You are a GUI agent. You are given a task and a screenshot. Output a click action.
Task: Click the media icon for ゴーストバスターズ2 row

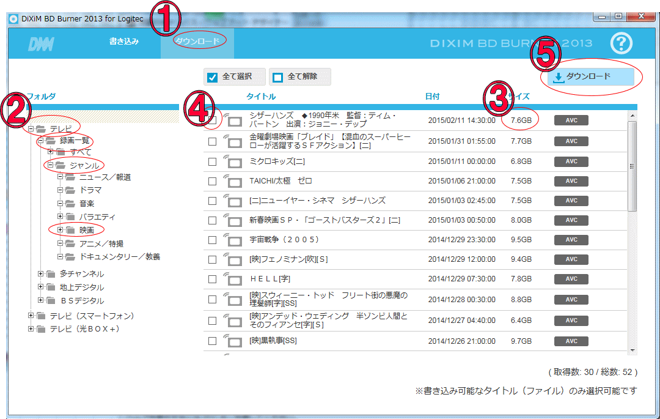coord(233,221)
